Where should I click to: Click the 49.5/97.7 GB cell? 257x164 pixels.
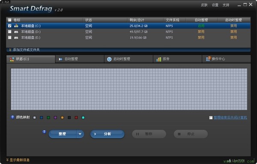point(139,32)
